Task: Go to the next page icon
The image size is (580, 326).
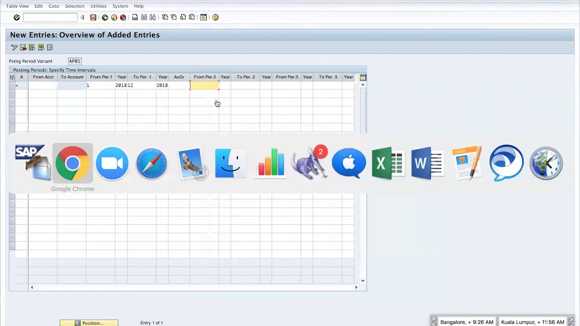Action: click(183, 17)
